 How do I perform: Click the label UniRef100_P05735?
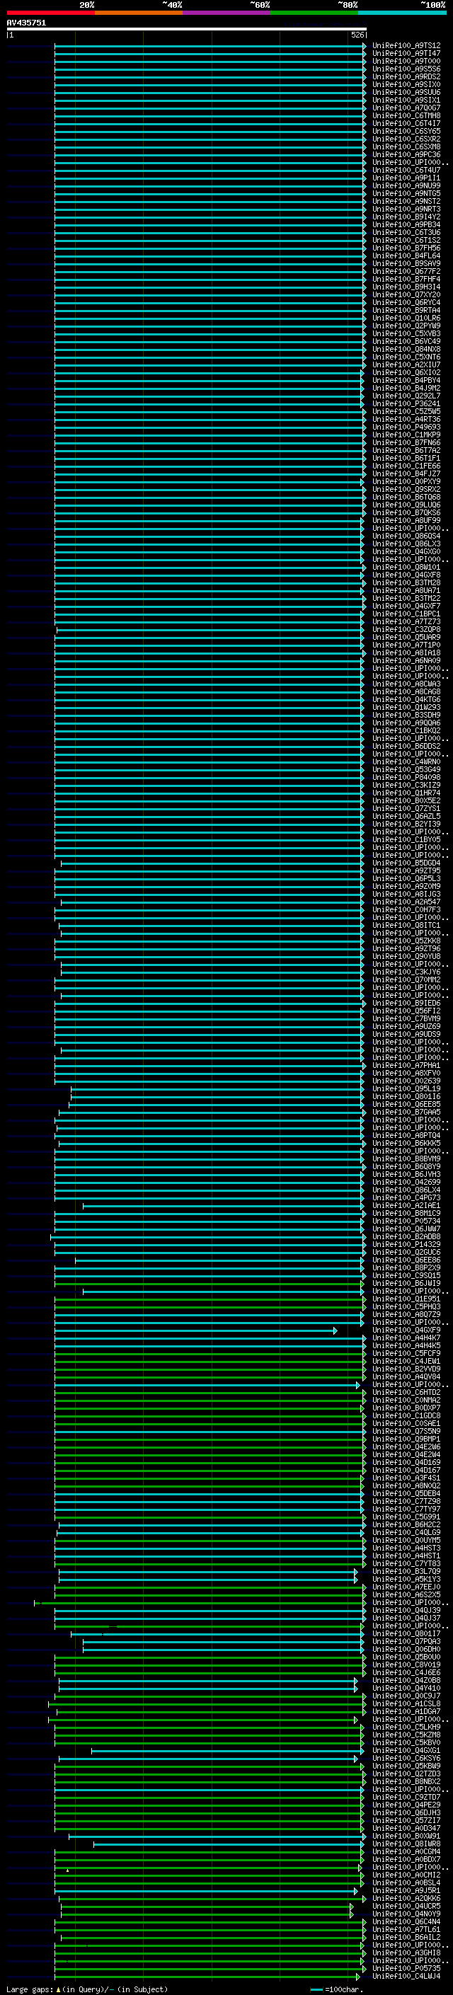tap(406, 1968)
